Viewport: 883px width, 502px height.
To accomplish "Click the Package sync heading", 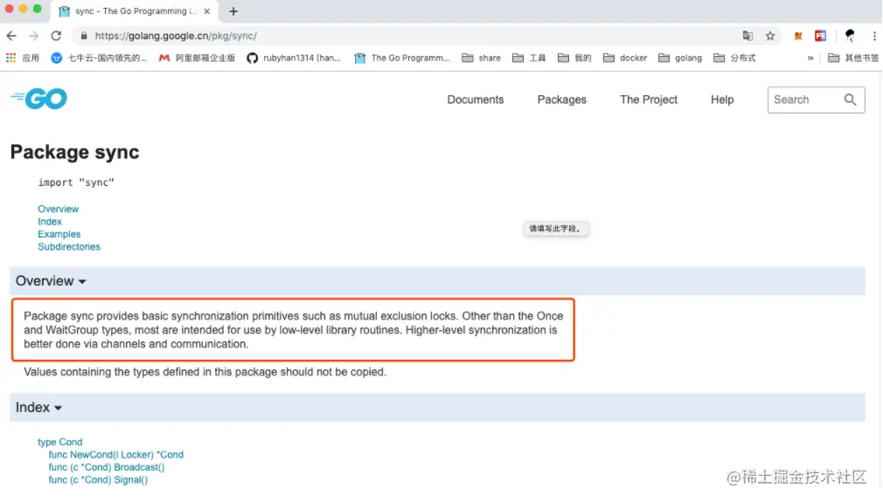I will tap(74, 152).
